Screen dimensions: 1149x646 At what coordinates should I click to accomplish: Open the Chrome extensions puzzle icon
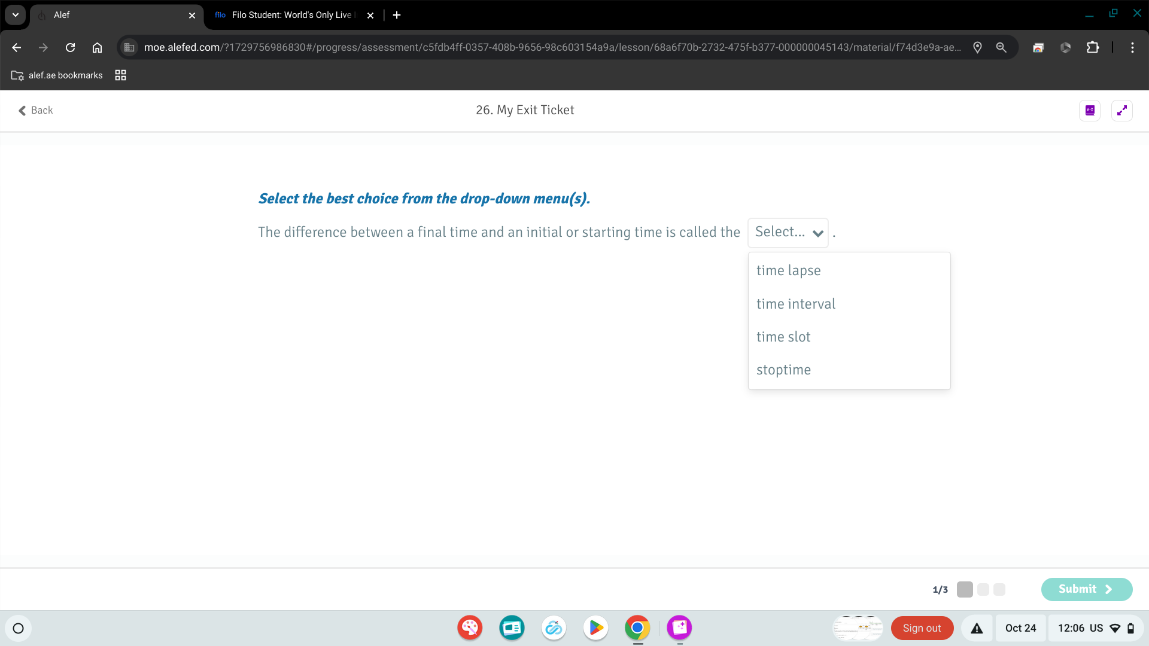[1093, 48]
